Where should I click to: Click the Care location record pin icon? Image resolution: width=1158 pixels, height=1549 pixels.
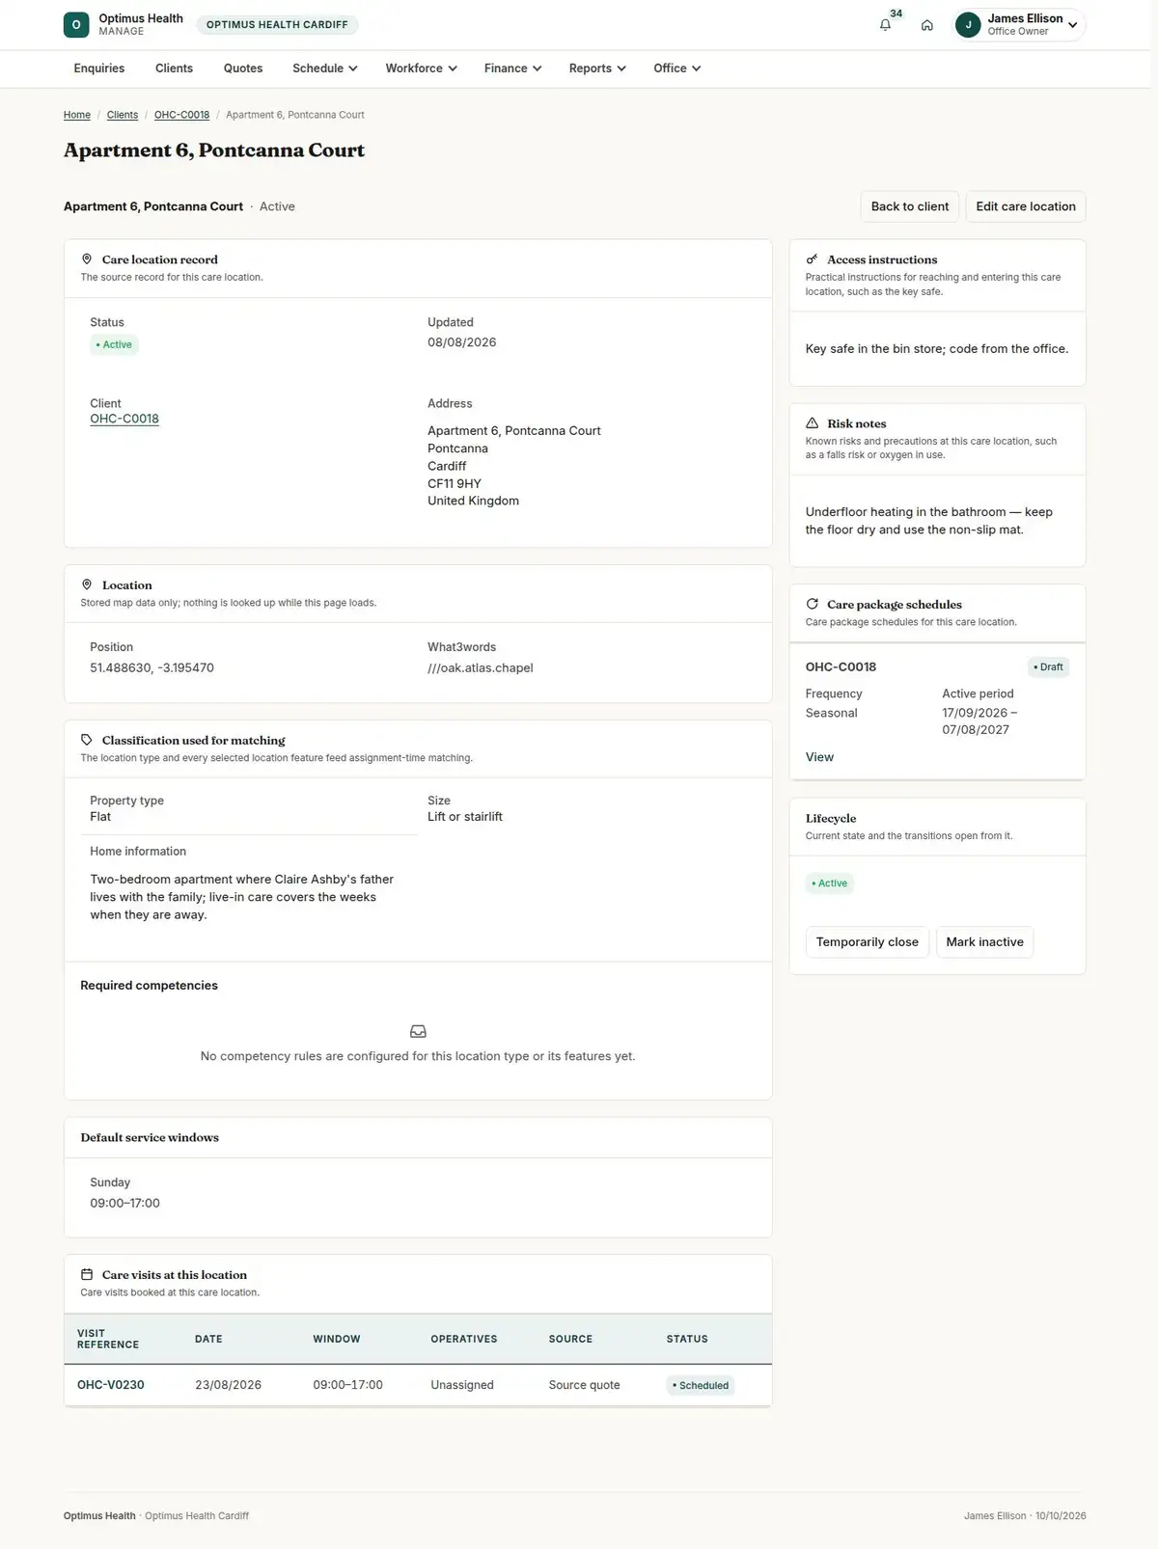pyautogui.click(x=87, y=259)
